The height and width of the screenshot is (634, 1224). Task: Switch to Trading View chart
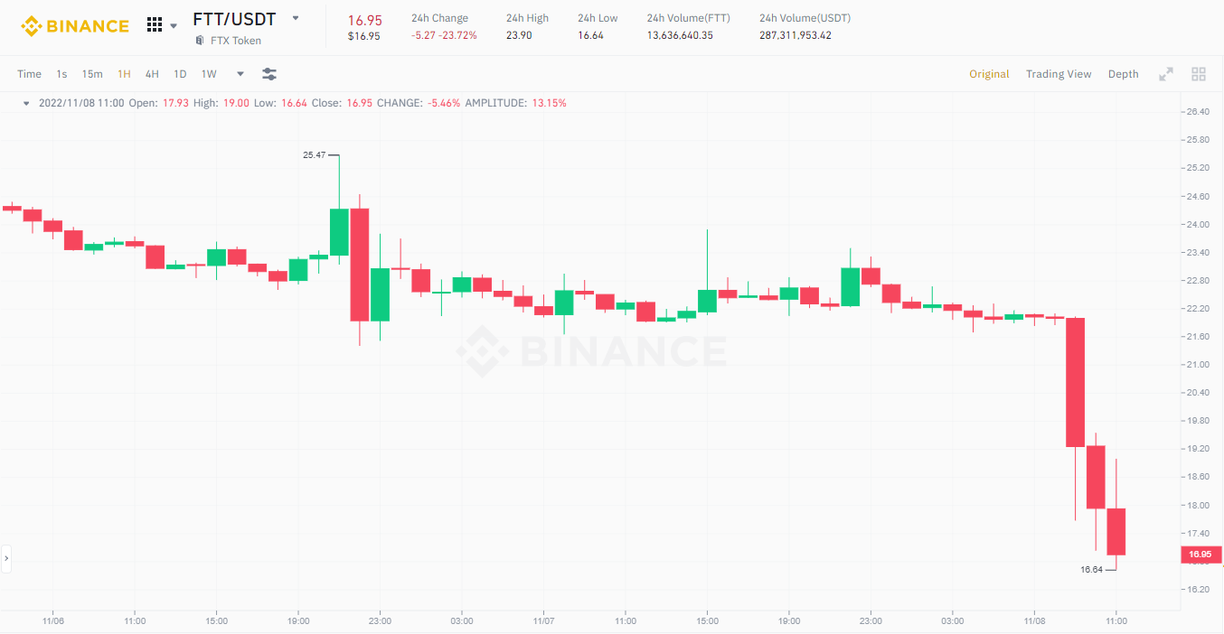1059,74
